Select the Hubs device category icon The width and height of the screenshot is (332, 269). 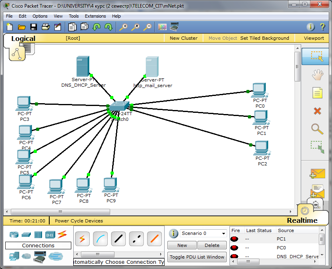(38, 234)
